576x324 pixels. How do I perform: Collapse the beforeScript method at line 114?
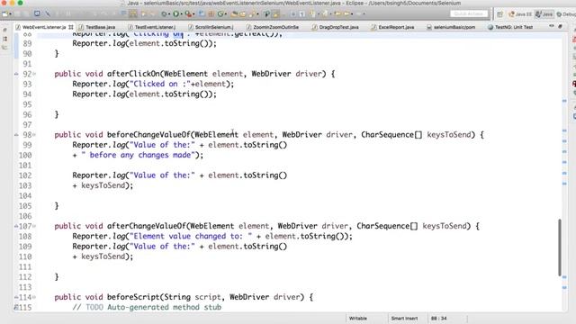tap(34, 297)
